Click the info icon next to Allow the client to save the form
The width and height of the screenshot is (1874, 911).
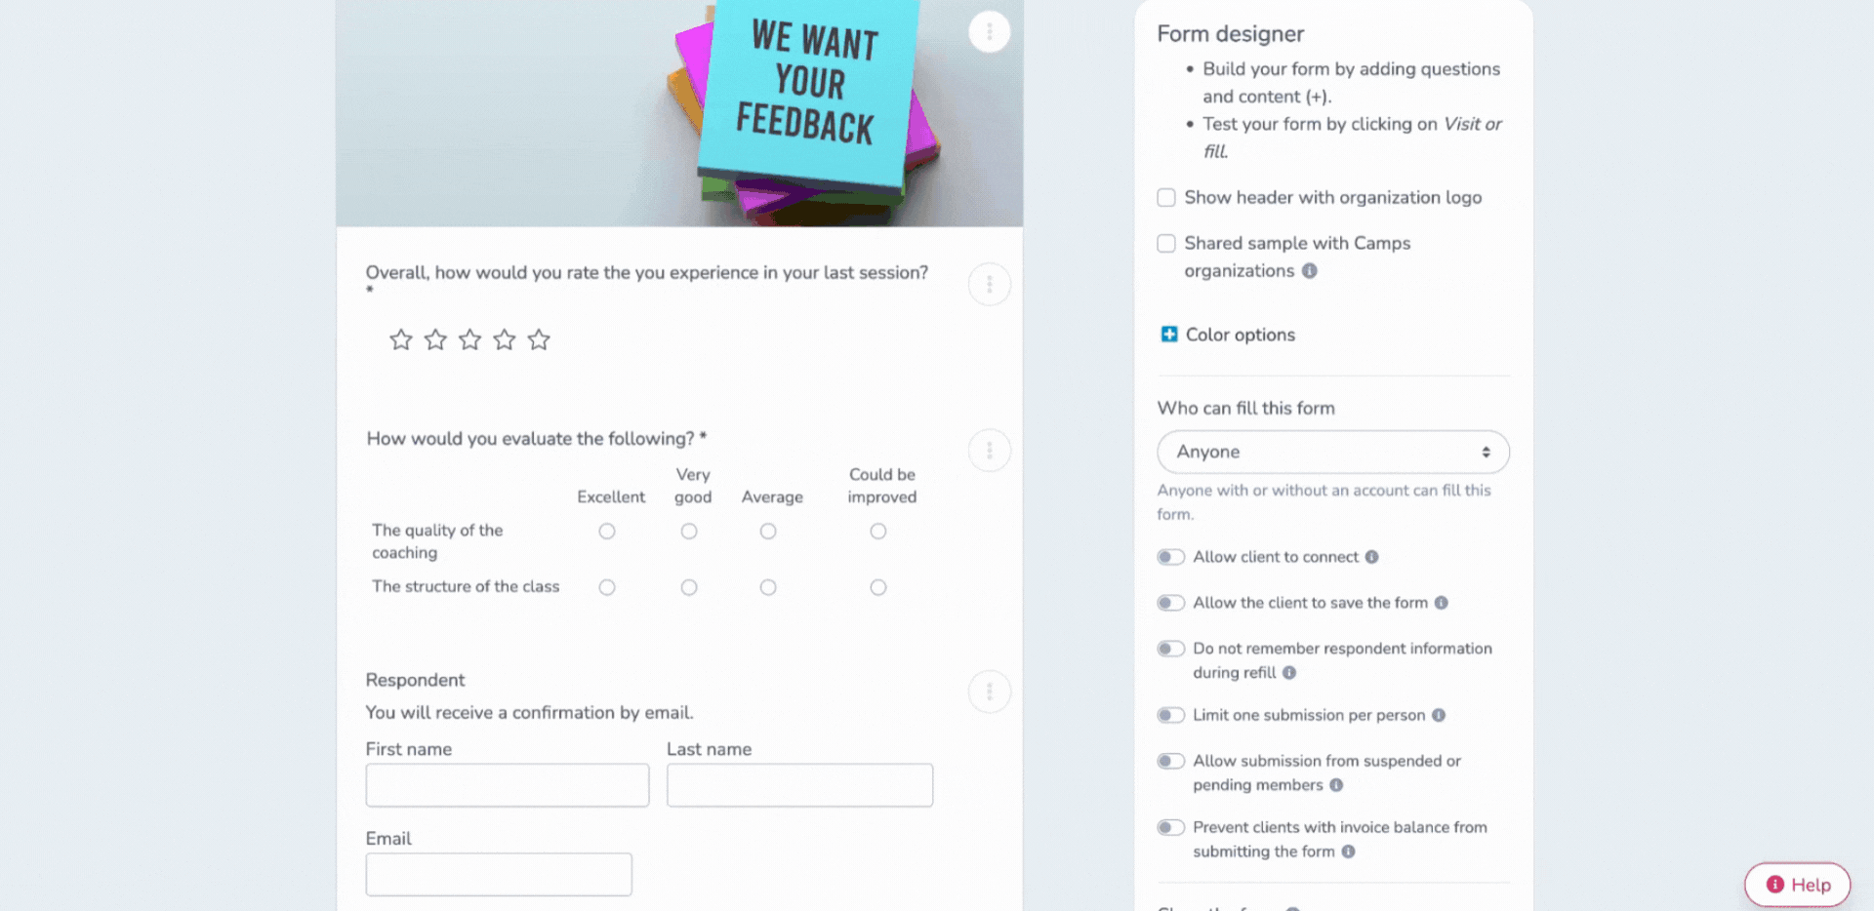1442,603
